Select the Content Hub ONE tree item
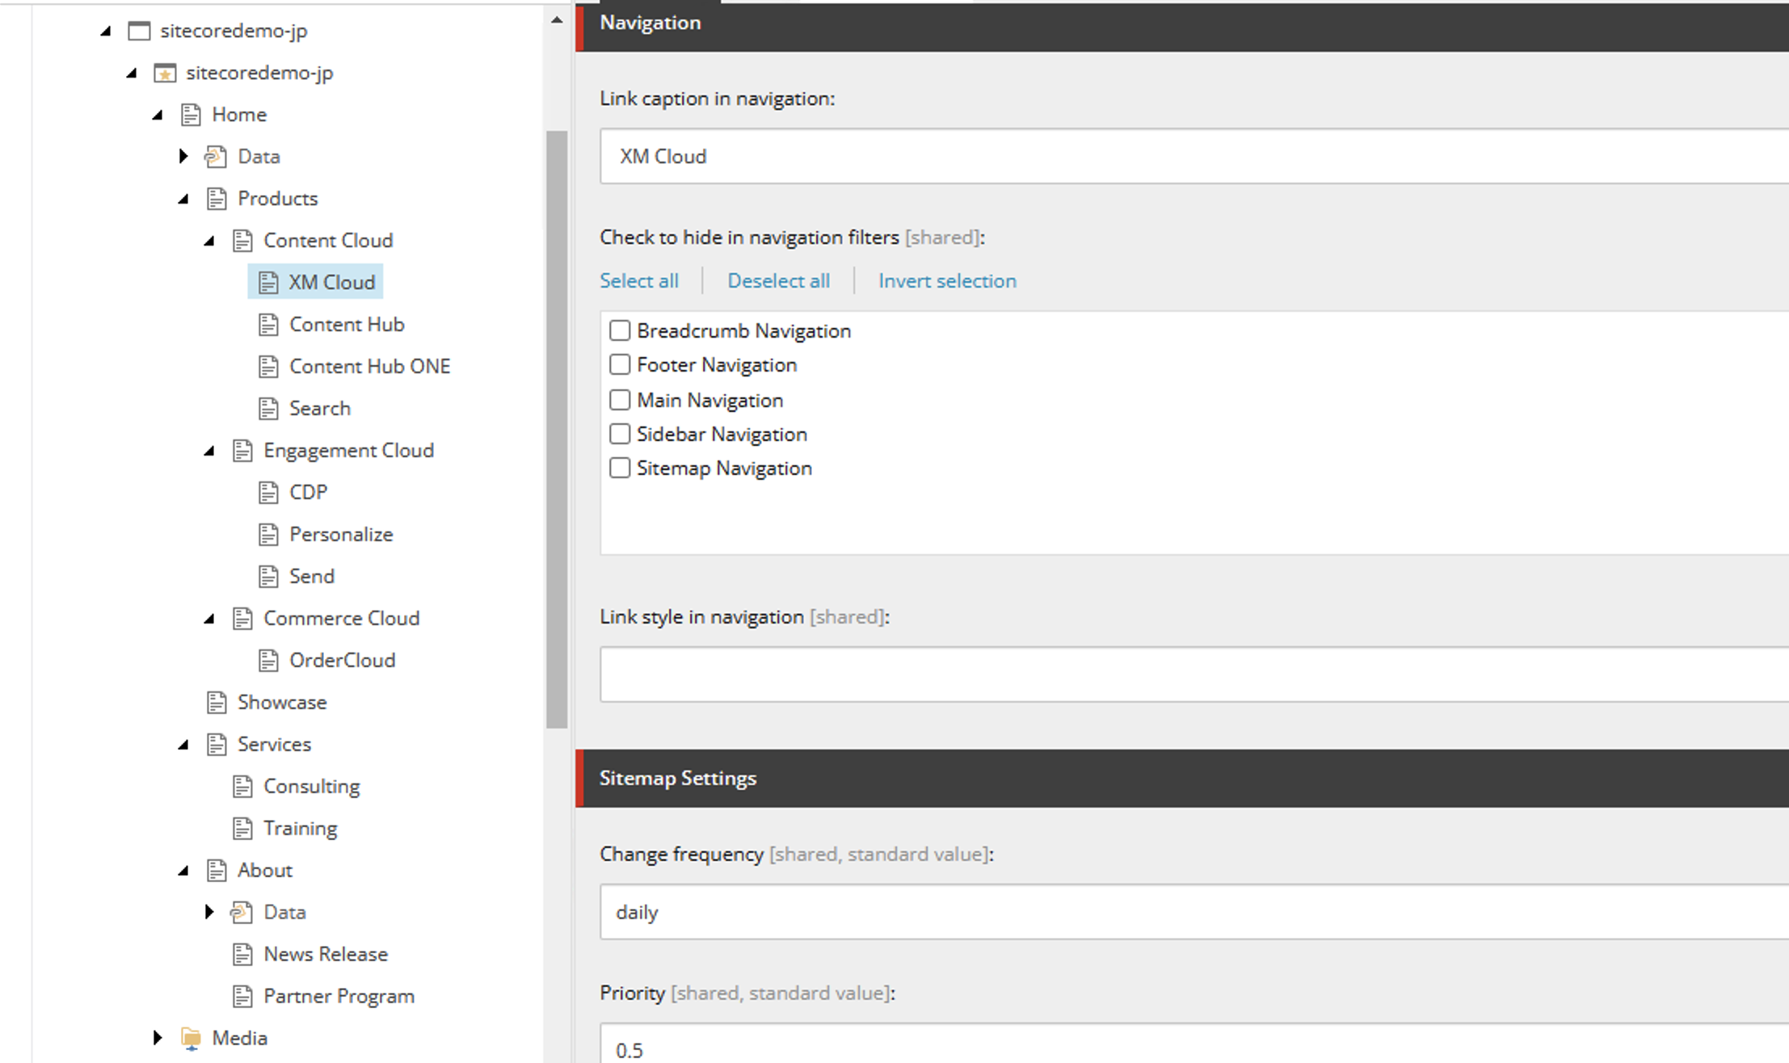 370,367
